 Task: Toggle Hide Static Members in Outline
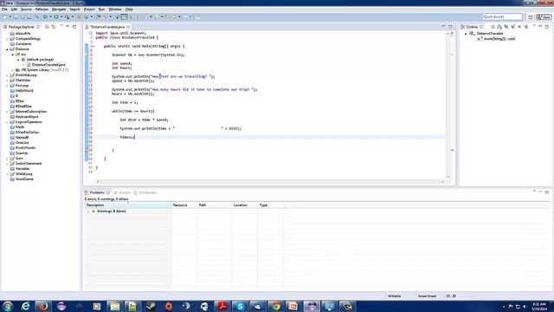click(513, 27)
